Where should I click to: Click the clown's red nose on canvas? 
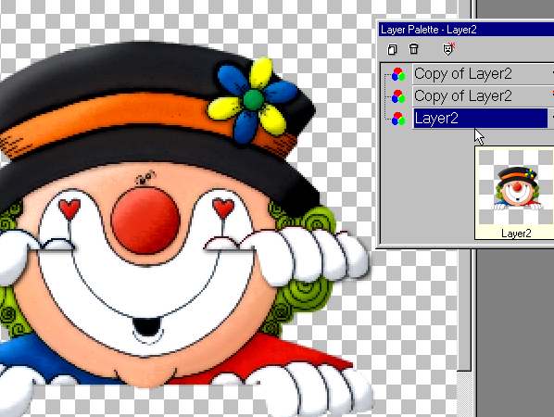(145, 221)
